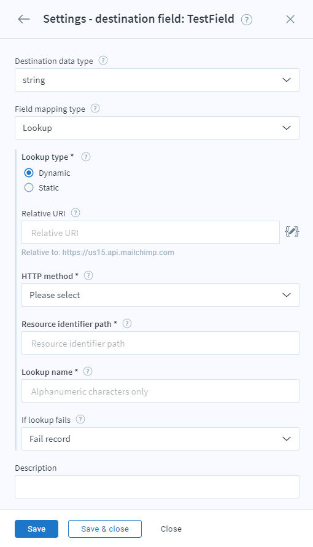Click the back arrow icon in header
313x547 pixels.
tap(24, 19)
